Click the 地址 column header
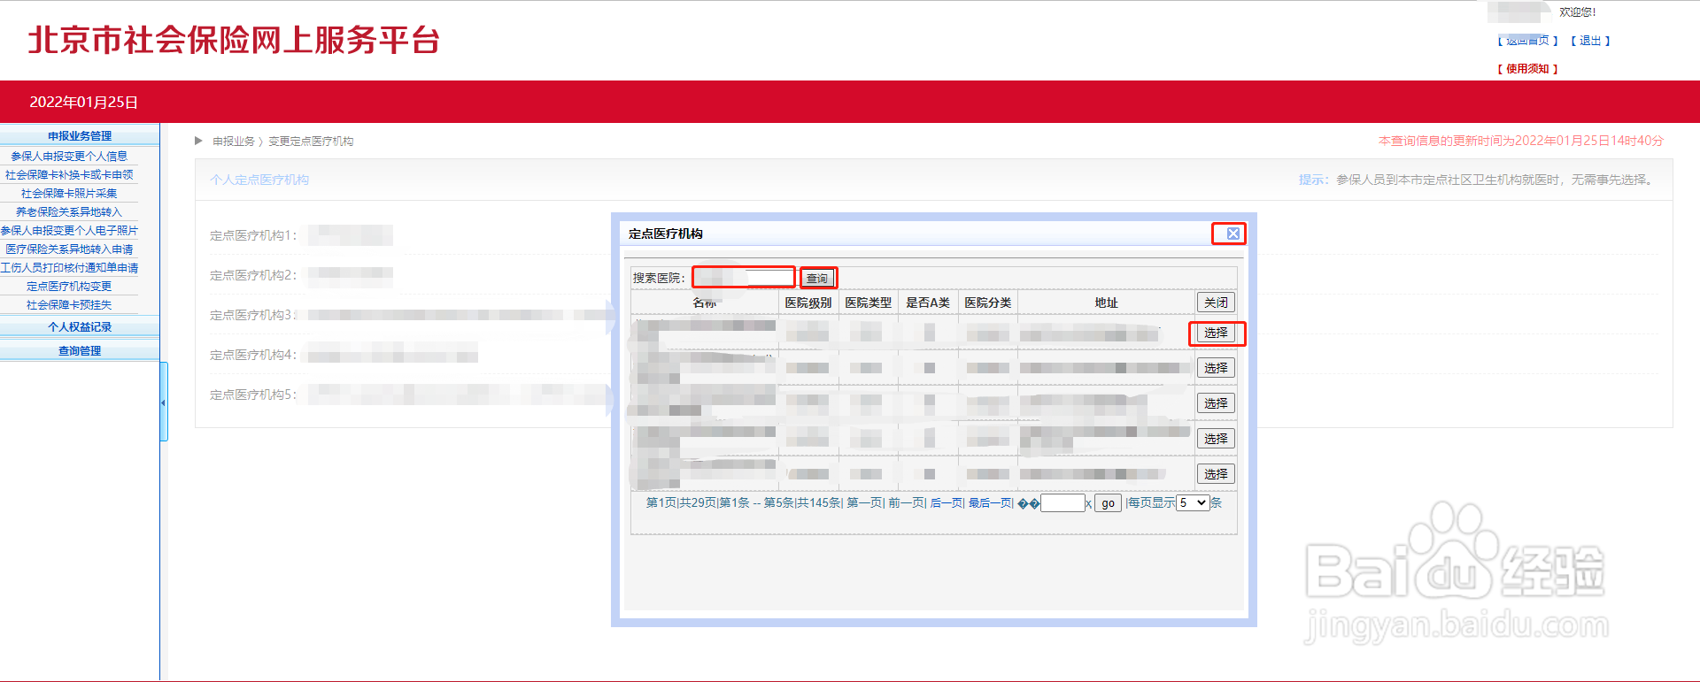1700x682 pixels. click(x=1106, y=303)
